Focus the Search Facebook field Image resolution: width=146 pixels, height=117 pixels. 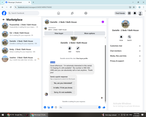[23, 13]
